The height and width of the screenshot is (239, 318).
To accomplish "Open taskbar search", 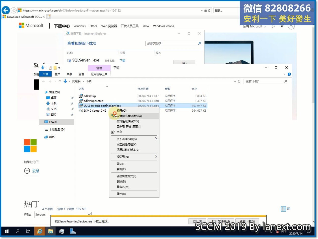I will pos(17,231).
